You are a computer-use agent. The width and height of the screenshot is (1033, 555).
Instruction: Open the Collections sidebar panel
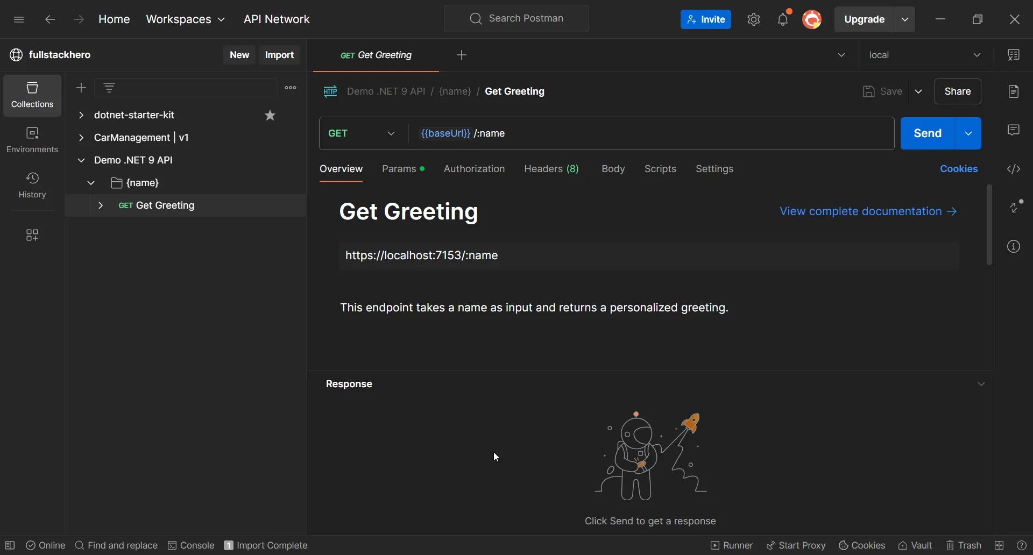[32, 95]
